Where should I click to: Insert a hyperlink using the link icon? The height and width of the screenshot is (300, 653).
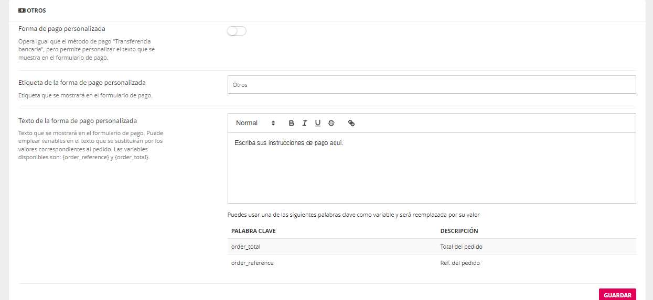[x=351, y=123]
